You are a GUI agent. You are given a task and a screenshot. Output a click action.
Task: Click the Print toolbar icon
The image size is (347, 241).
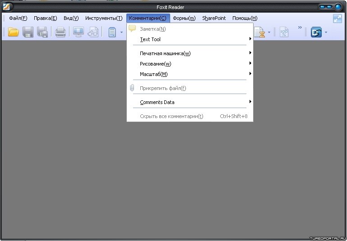(x=60, y=32)
